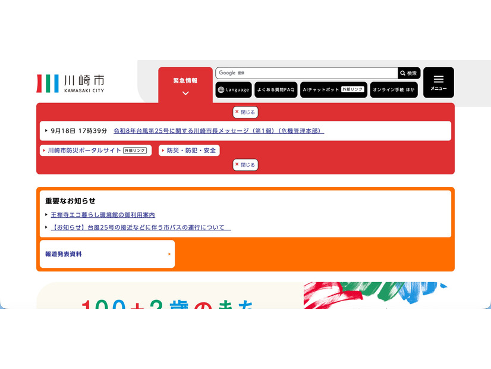Open 台風25号 city bus operation notice

(141, 227)
